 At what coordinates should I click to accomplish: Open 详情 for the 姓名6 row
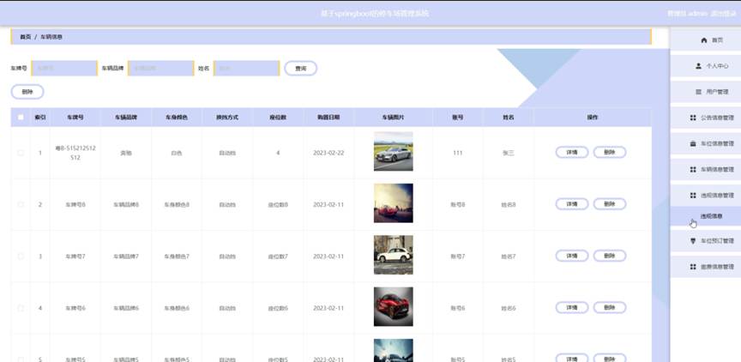point(572,308)
